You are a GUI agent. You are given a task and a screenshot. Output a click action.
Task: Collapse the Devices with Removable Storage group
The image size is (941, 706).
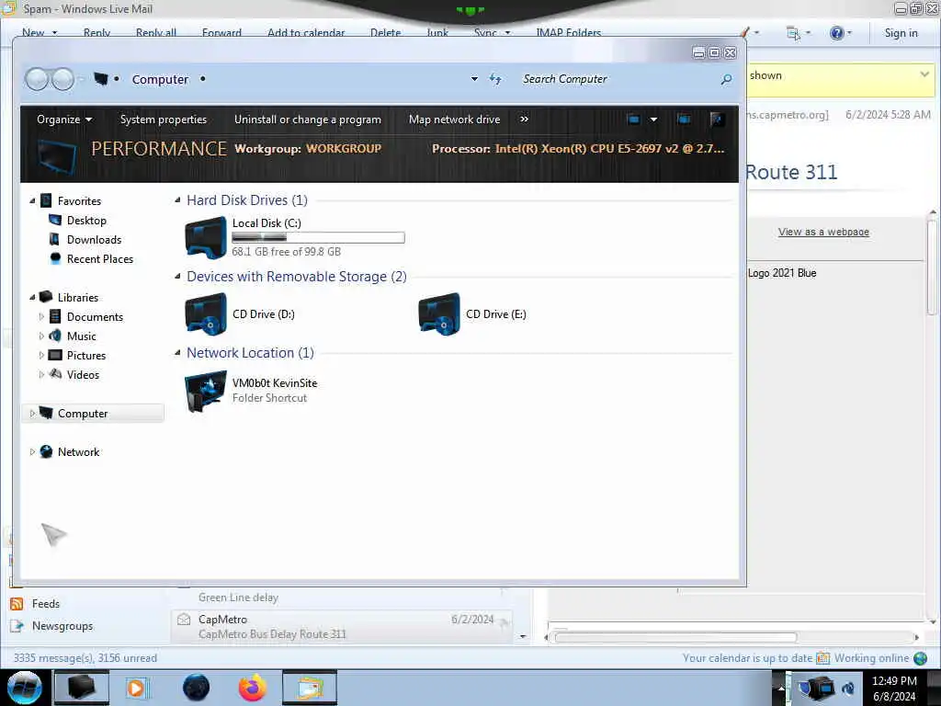pyautogui.click(x=177, y=276)
